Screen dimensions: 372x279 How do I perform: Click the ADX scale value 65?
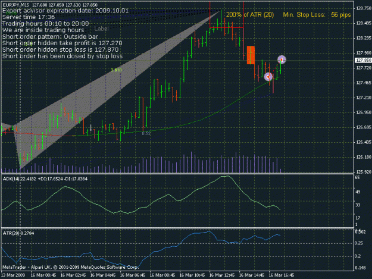pyautogui.click(x=358, y=177)
